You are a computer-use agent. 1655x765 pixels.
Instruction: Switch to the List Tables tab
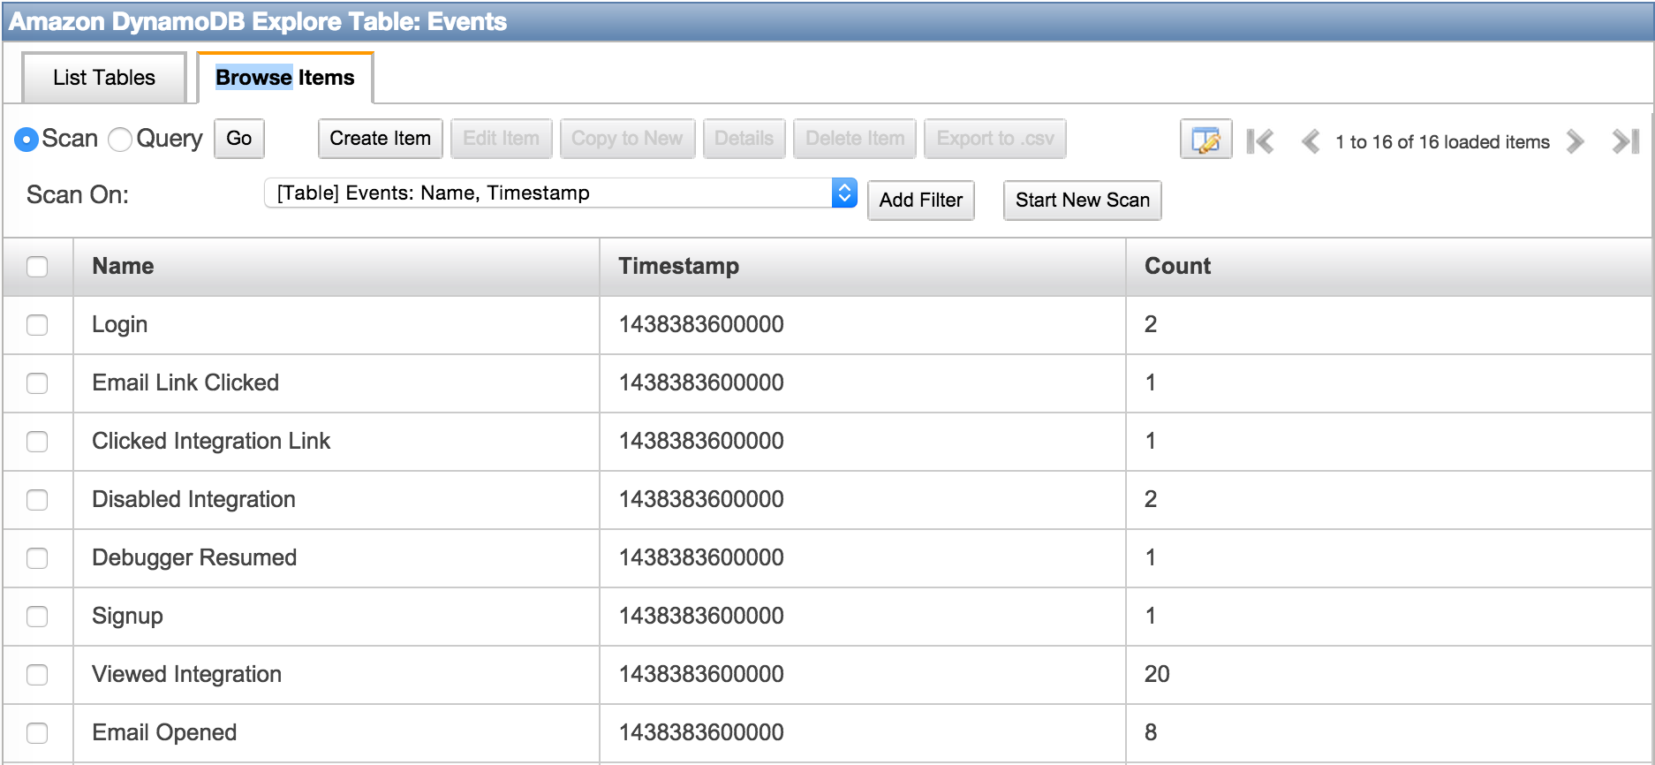[104, 78]
